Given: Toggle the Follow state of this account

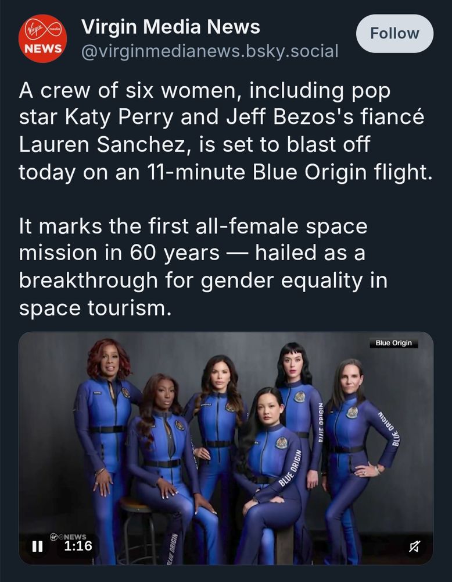Looking at the screenshot, I should 394,33.
